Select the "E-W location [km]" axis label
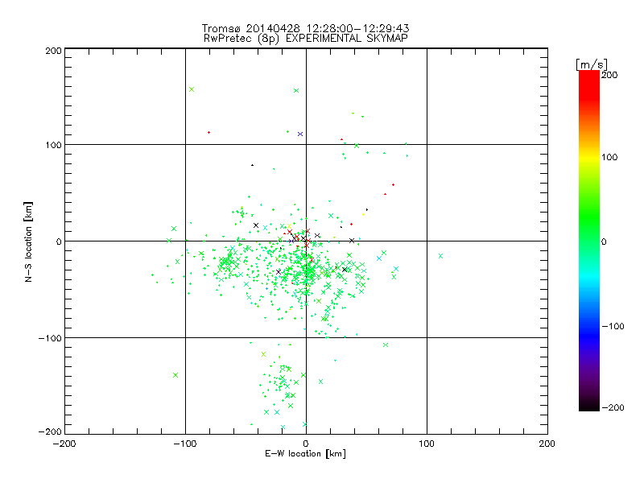 click(x=305, y=454)
